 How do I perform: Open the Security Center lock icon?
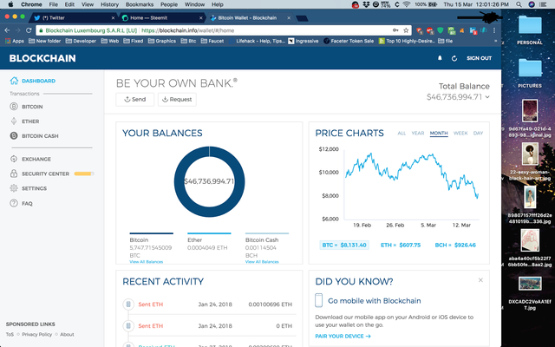pos(14,173)
